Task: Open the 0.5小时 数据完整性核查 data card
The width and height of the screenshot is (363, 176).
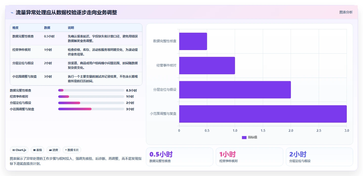Action: tap(180, 157)
